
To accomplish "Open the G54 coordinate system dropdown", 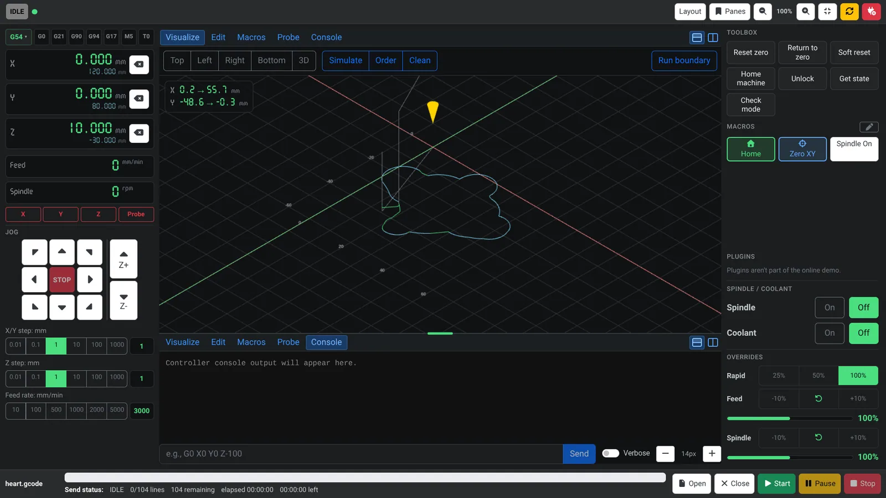I will [18, 37].
